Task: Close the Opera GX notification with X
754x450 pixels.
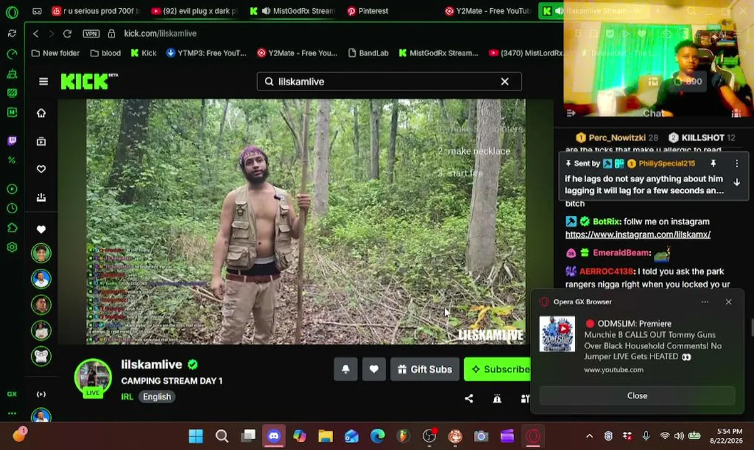Action: click(x=728, y=302)
